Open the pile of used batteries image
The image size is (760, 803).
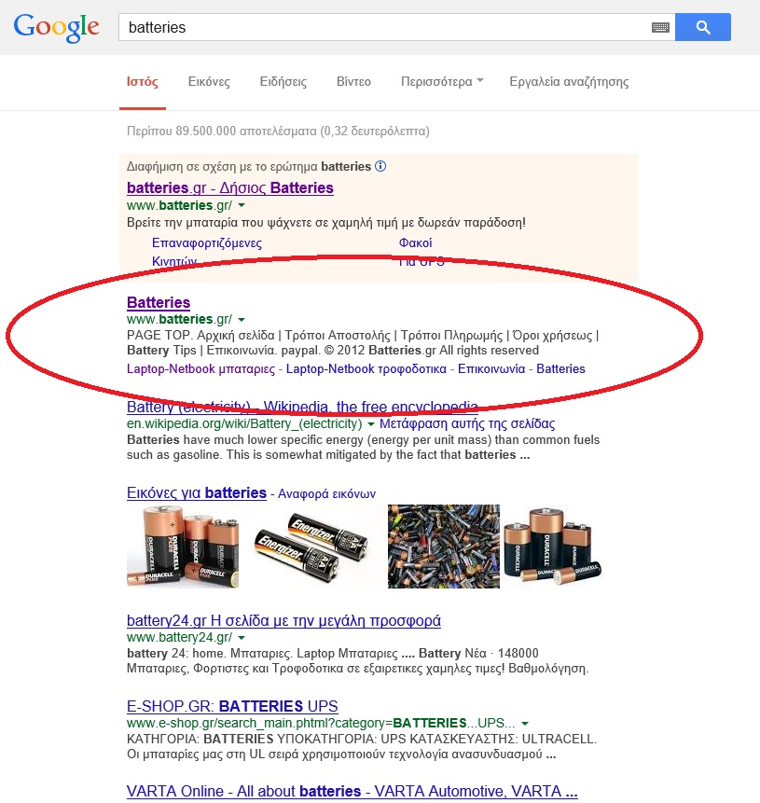pyautogui.click(x=444, y=546)
